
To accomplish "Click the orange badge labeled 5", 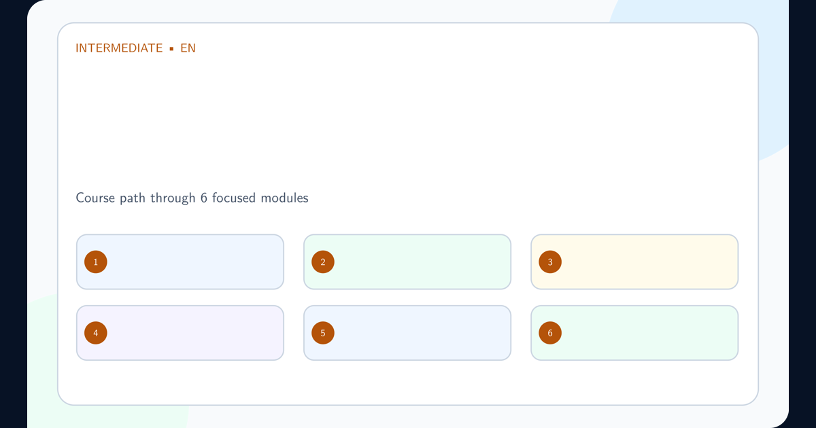I will pos(323,333).
